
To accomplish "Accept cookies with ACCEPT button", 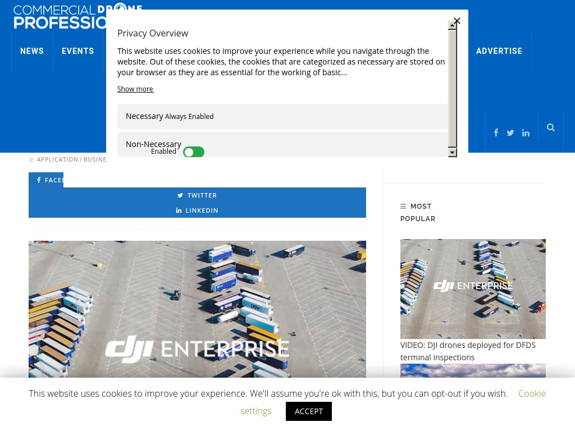I will (309, 411).
